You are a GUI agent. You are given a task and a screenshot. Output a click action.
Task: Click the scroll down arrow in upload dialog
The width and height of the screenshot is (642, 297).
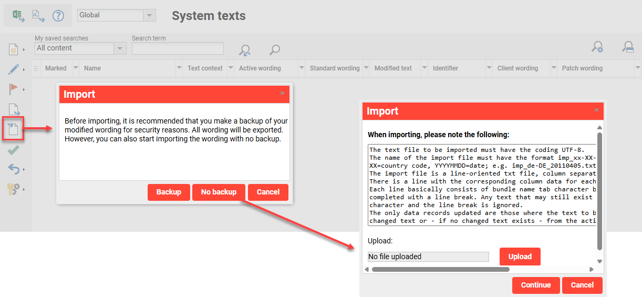[599, 261]
